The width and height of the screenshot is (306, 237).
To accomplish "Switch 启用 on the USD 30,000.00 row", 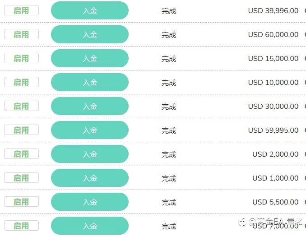I will [x=21, y=106].
